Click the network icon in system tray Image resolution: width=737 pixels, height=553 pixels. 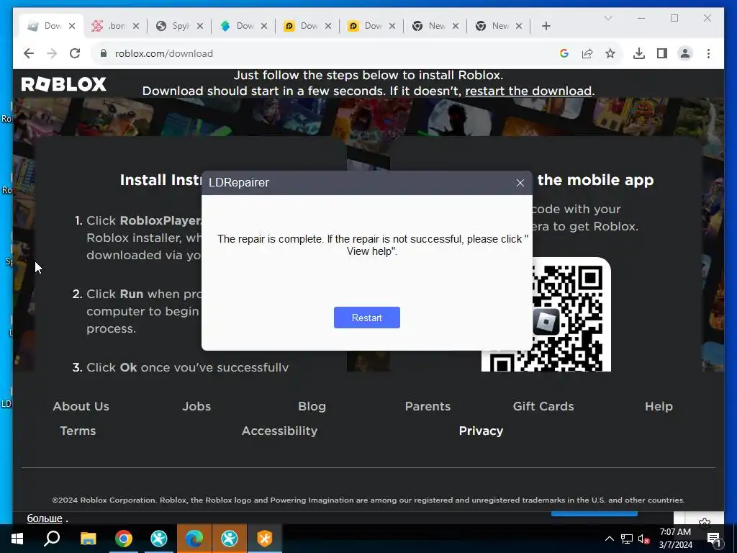point(627,539)
